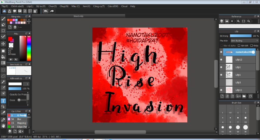
Task: Open the add-layer dropdown arrow
Action: [x=240, y=96]
